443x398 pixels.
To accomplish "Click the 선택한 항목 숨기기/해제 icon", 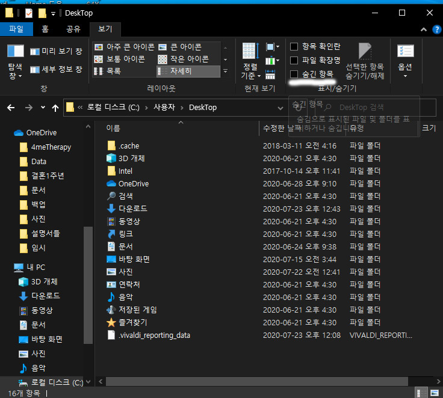I will click(365, 52).
